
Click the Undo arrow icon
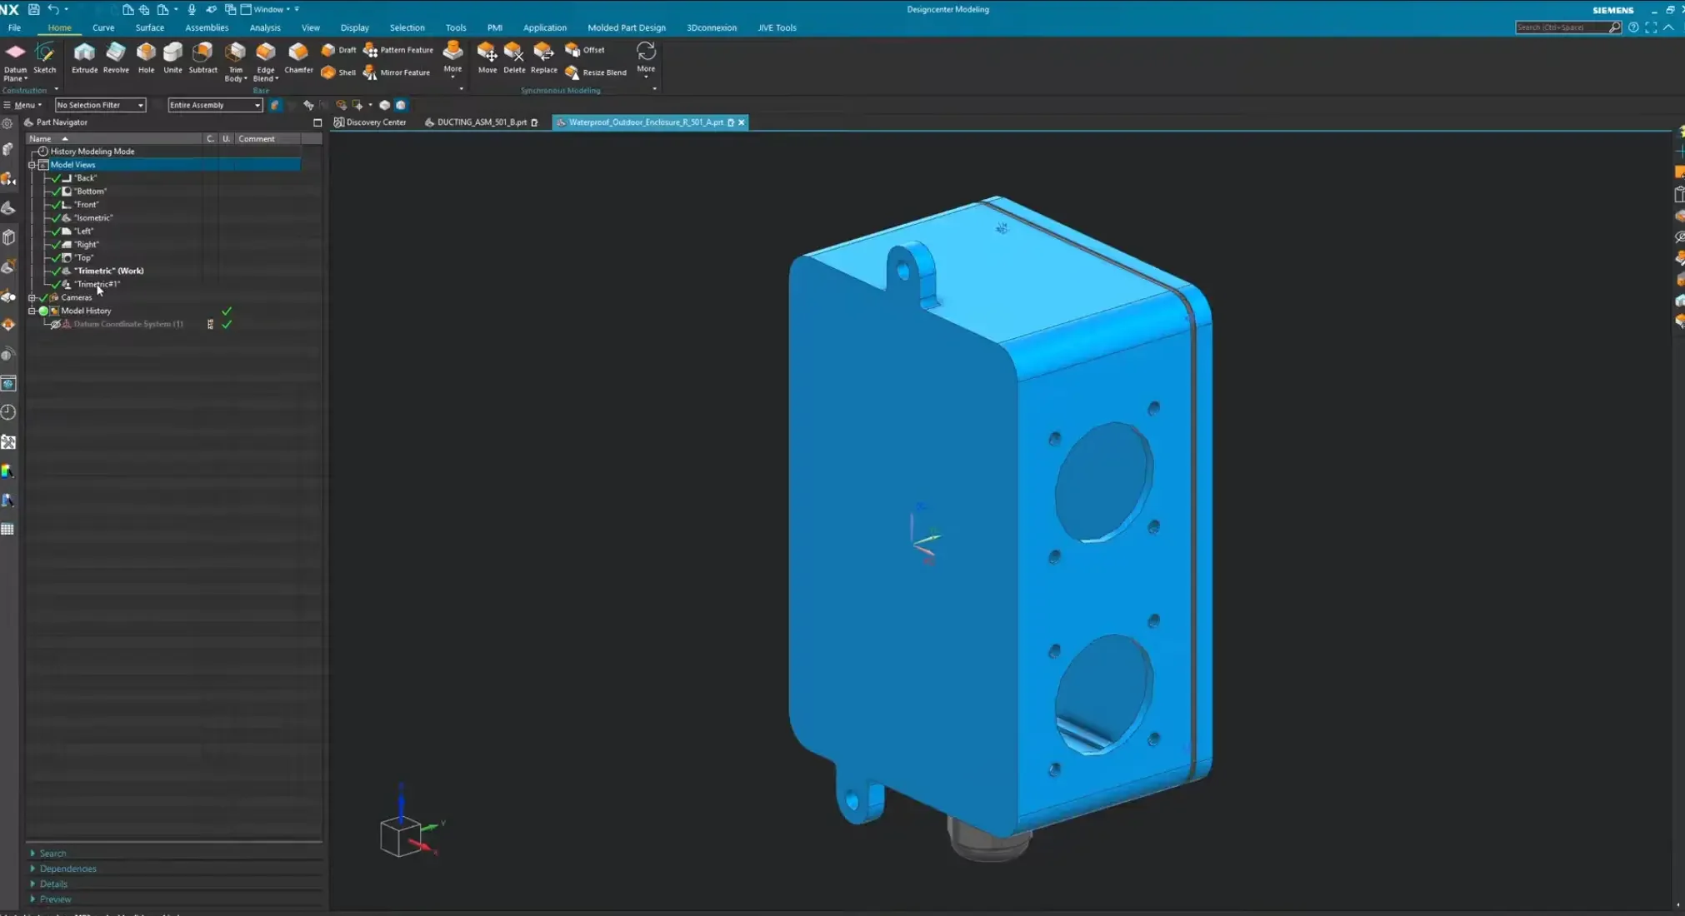[x=53, y=9]
